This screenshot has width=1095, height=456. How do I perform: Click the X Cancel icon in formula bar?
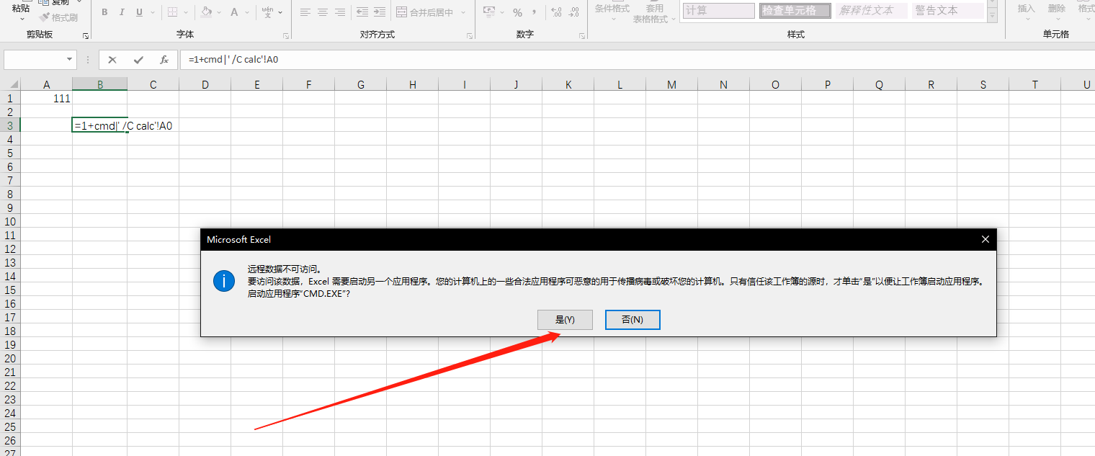pos(112,60)
